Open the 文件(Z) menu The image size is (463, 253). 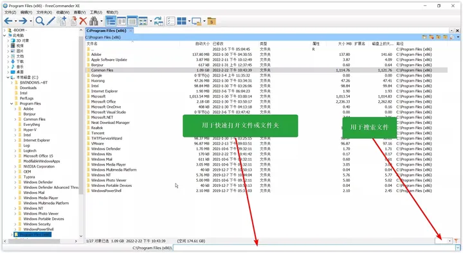(x=10, y=12)
